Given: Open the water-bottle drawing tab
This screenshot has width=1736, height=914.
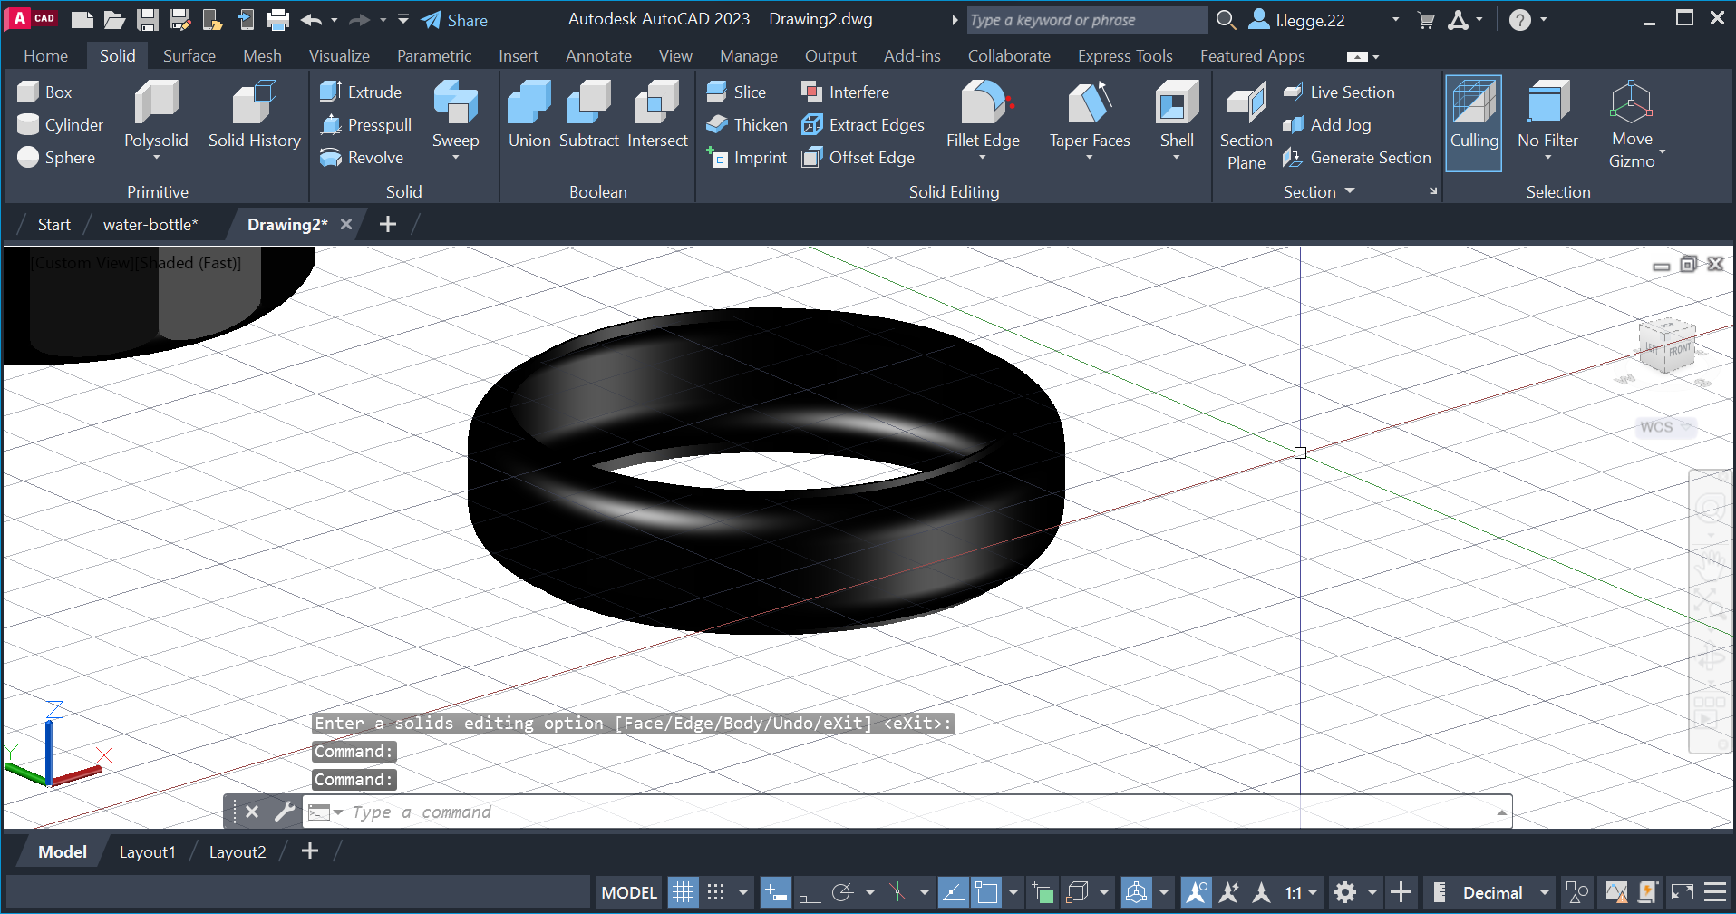Looking at the screenshot, I should pyautogui.click(x=150, y=224).
